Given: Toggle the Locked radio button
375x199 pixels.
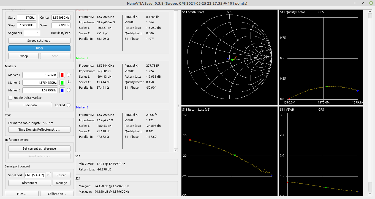Looking at the screenshot, I should tap(69, 105).
